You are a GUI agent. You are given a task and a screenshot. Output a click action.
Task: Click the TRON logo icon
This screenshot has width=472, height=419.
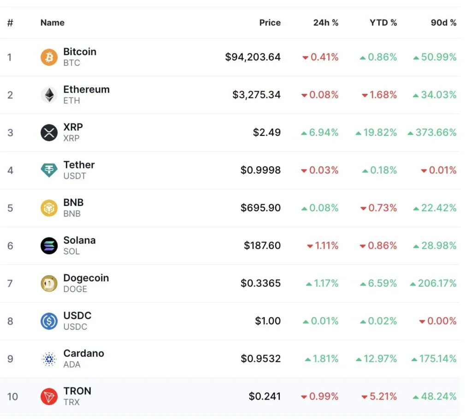[x=48, y=396]
